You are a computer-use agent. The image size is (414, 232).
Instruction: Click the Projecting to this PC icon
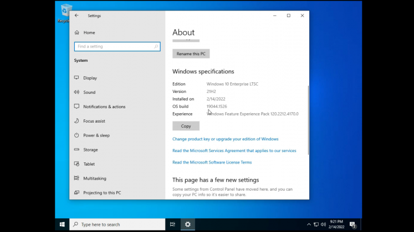(76, 193)
